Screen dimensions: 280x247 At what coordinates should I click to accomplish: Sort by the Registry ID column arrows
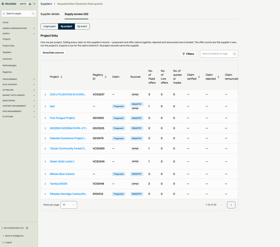105,77
